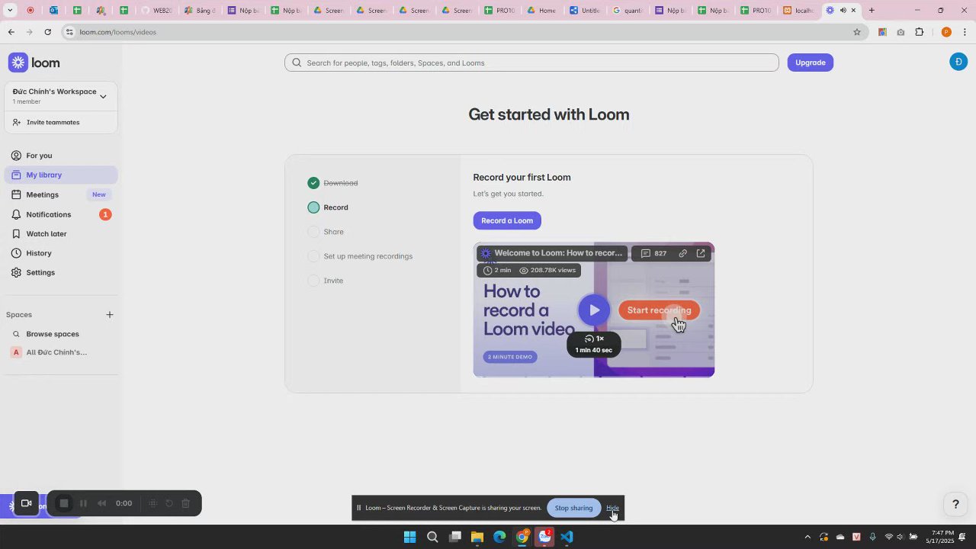Delete the recording with trash icon
Image resolution: width=976 pixels, height=549 pixels.
point(185,503)
